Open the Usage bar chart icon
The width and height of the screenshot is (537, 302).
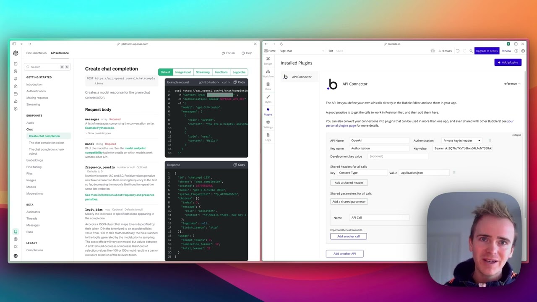(16, 101)
